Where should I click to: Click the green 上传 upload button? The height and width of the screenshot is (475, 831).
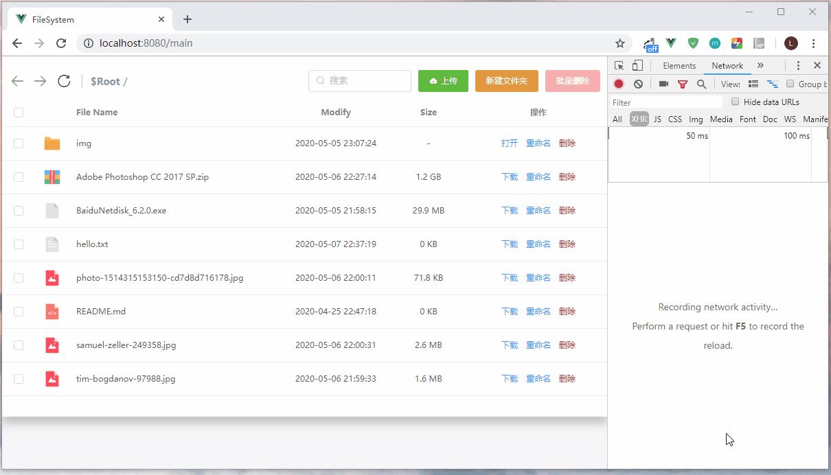tap(443, 81)
